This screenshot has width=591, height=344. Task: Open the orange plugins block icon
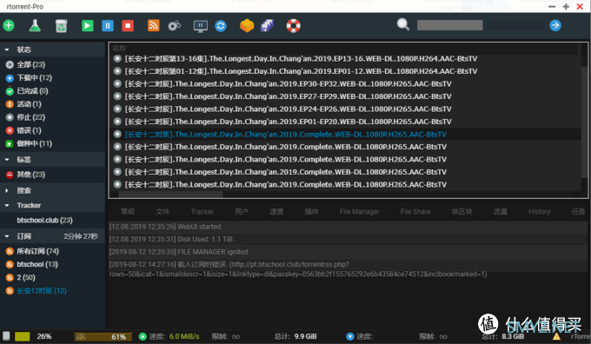(x=247, y=25)
